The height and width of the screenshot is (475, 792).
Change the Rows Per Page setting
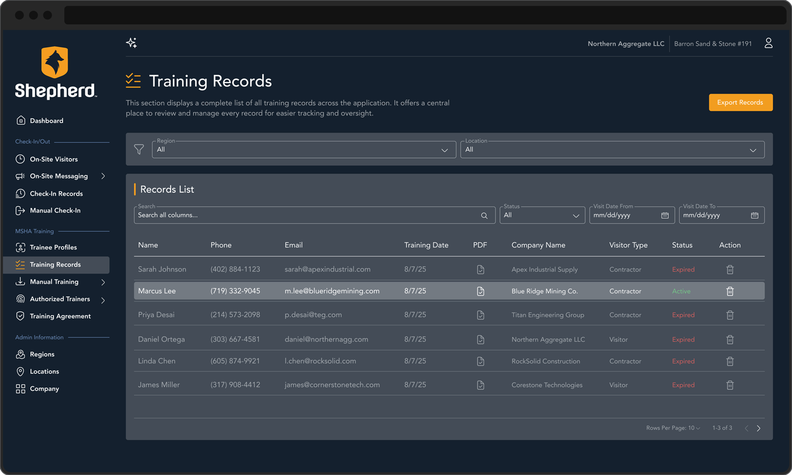672,428
